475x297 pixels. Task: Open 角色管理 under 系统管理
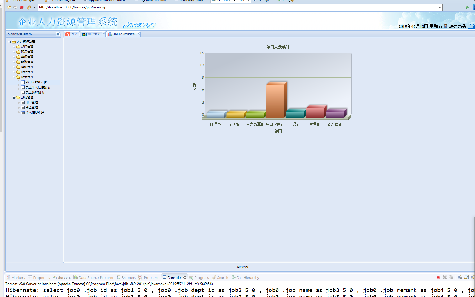coord(31,107)
